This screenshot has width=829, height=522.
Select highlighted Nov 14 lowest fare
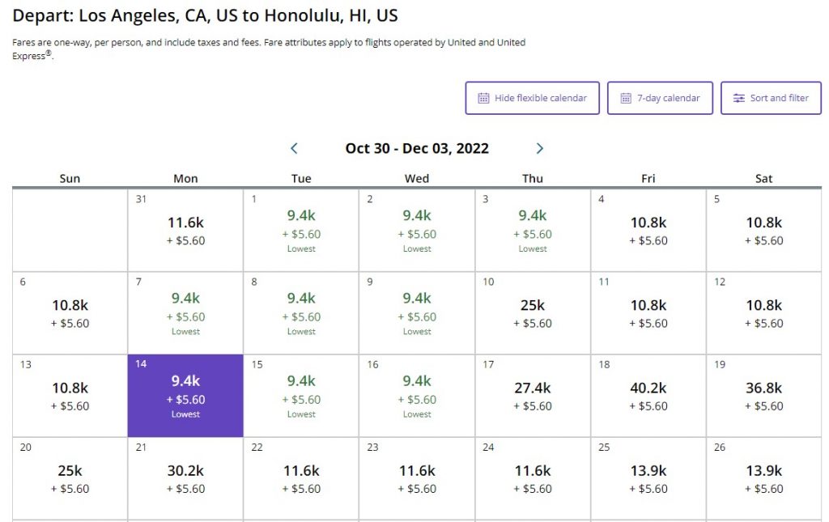point(185,396)
